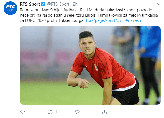Click the Serbia crest on the red shirt

pyautogui.click(x=96, y=67)
